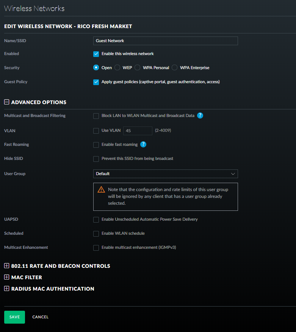Viewport: 296px width, 332px height.
Task: Enable fast roaming checkbox
Action: pyautogui.click(x=96, y=145)
